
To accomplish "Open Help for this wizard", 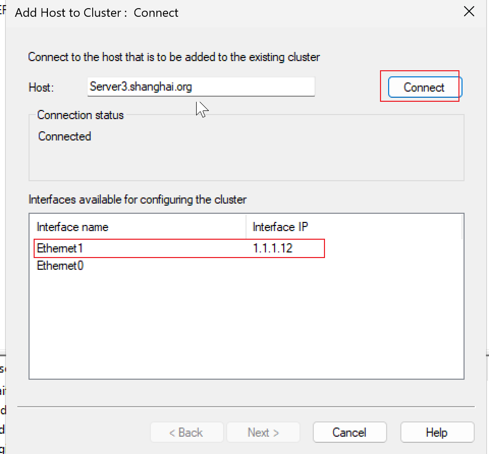I will click(x=437, y=432).
